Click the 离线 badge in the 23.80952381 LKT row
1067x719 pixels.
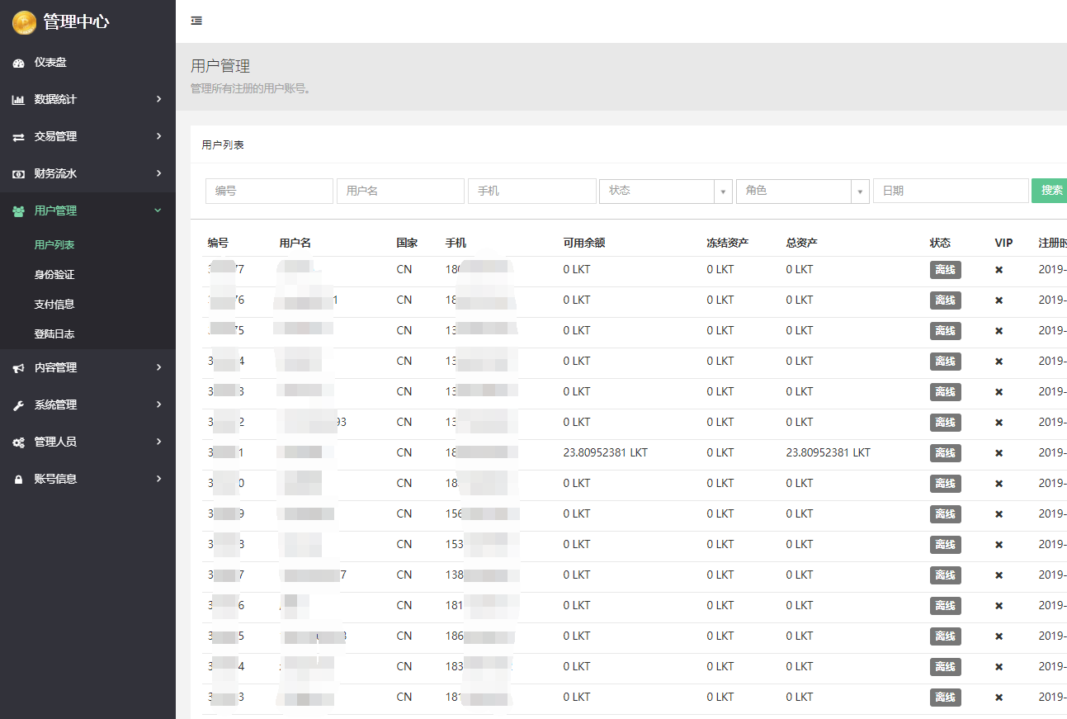946,453
